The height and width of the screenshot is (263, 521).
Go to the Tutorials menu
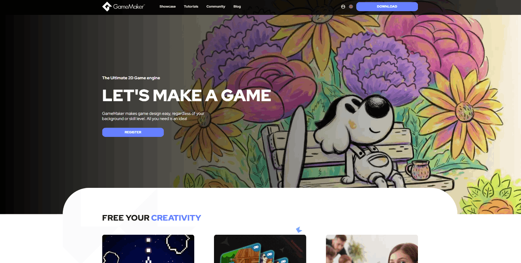(x=191, y=7)
